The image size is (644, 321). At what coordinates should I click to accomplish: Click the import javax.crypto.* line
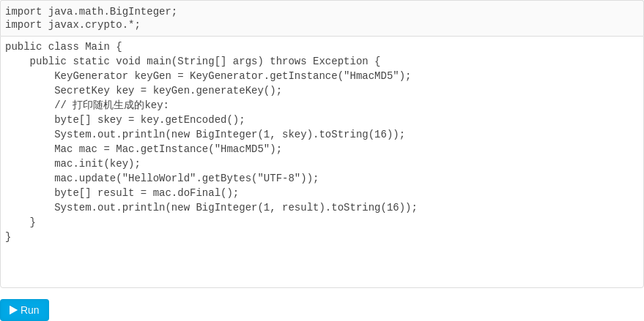(73, 25)
